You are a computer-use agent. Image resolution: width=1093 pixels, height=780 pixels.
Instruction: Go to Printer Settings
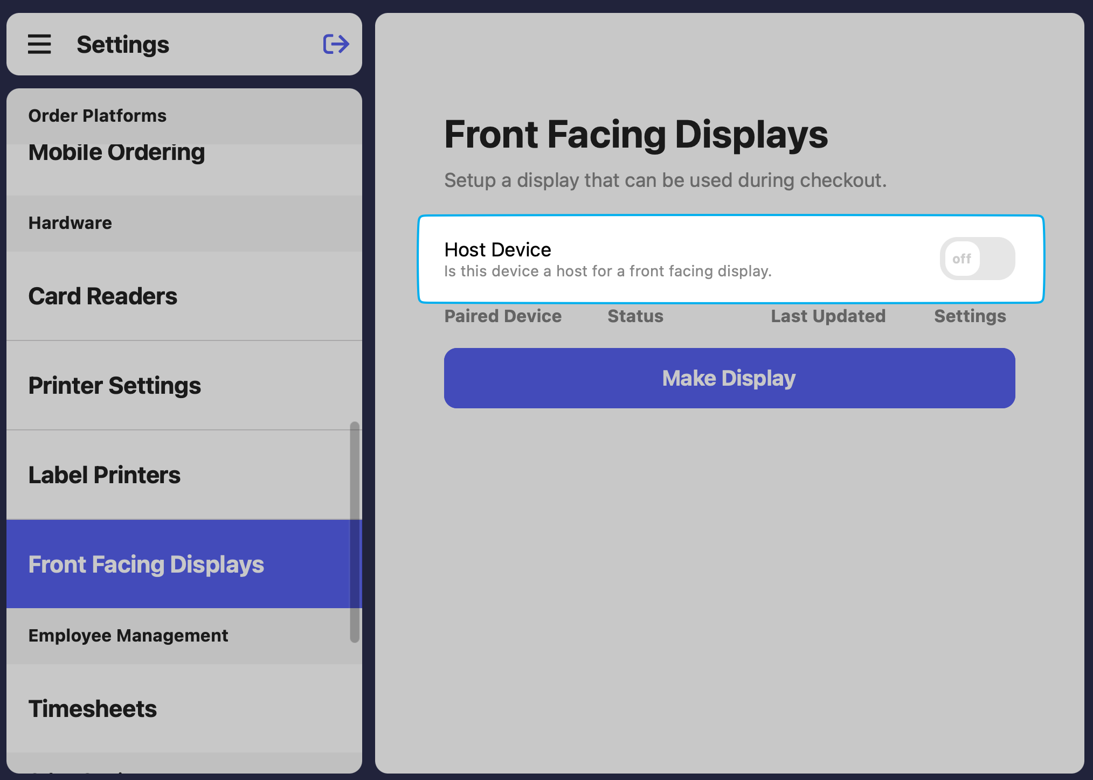pyautogui.click(x=114, y=386)
